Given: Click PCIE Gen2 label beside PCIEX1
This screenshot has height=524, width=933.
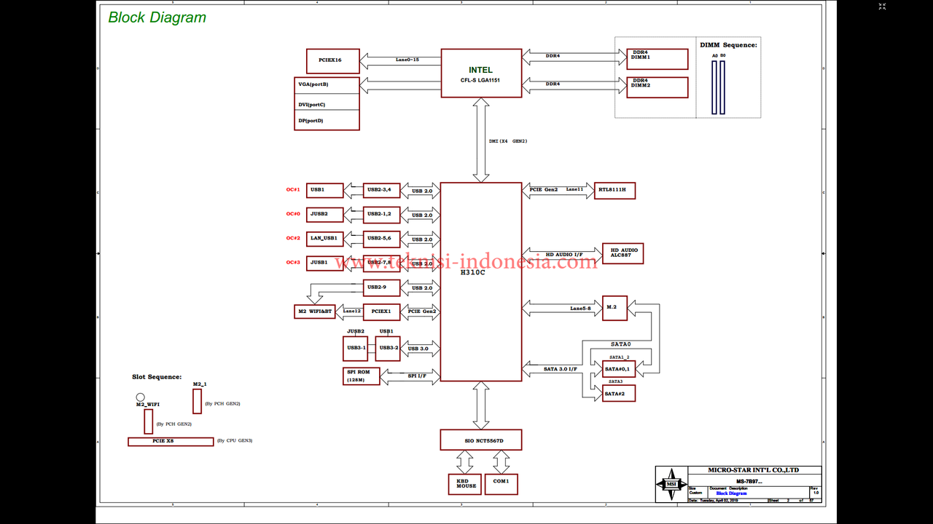Looking at the screenshot, I should click(x=422, y=311).
